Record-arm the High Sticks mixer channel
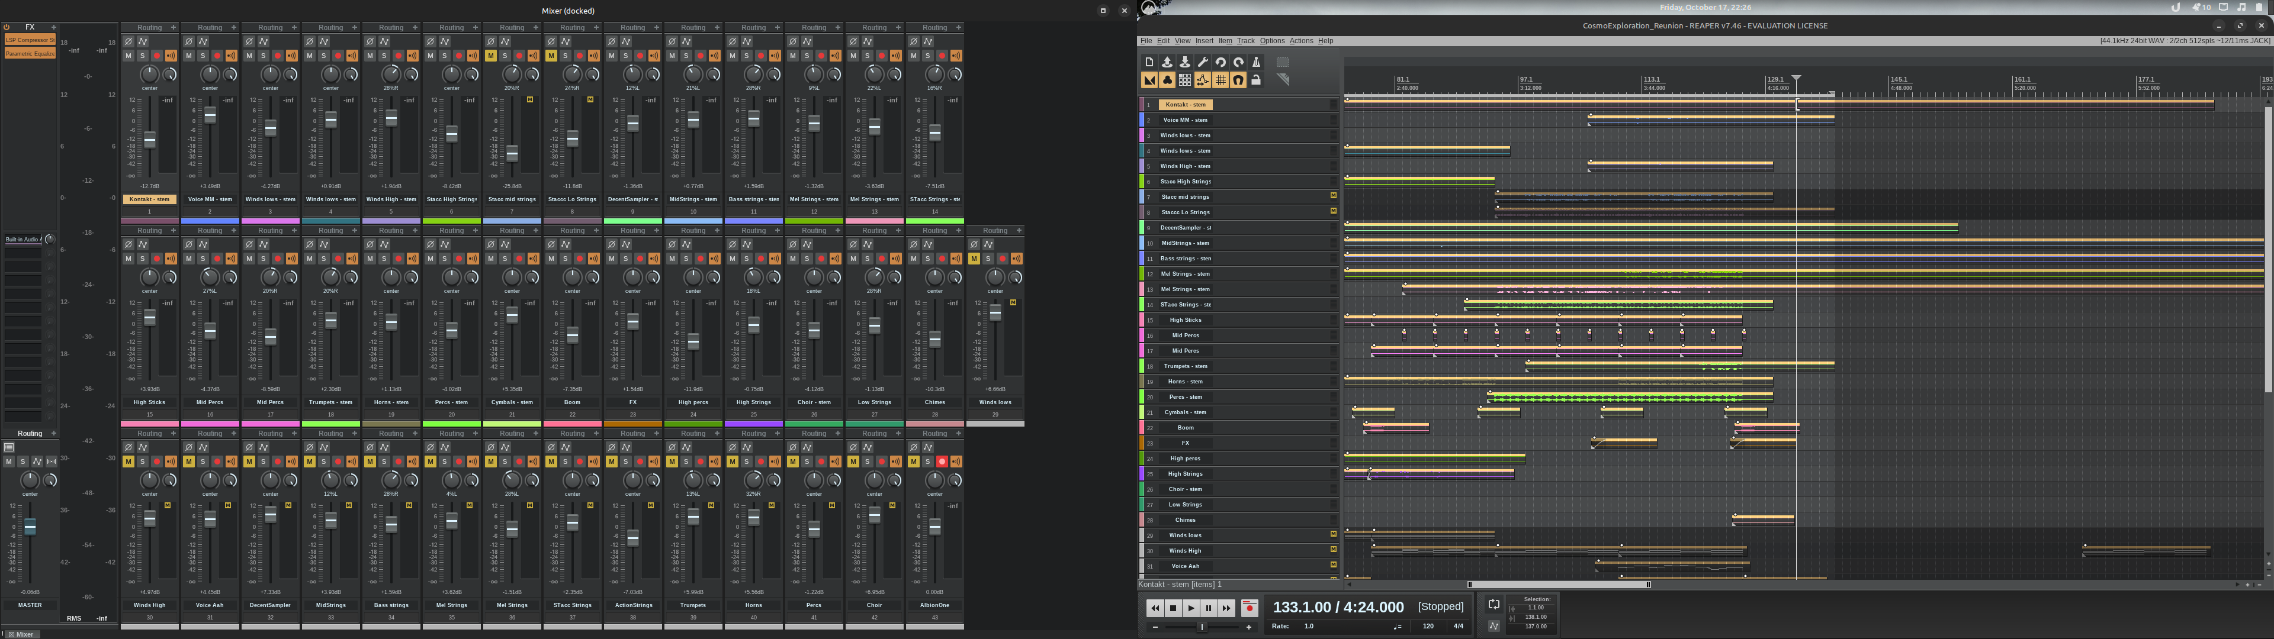This screenshot has width=2274, height=639. (156, 259)
